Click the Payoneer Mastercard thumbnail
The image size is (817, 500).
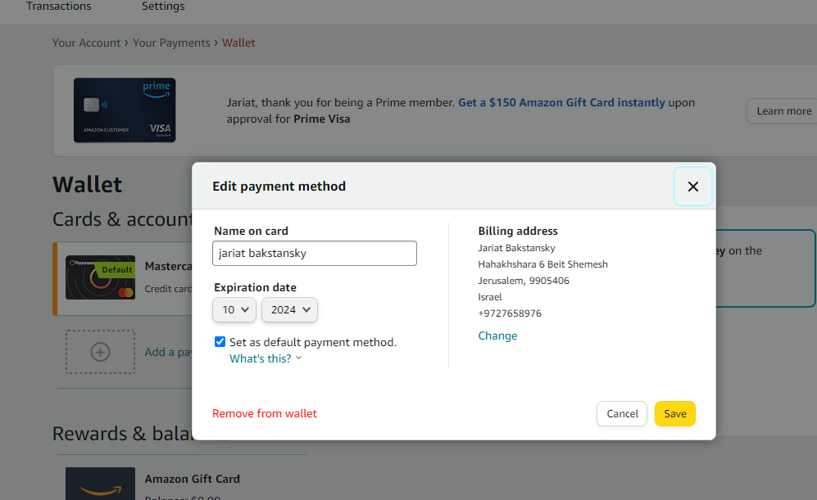pos(100,277)
